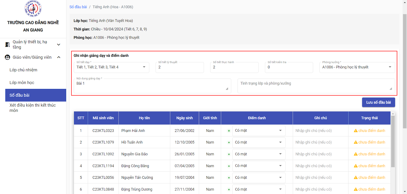
Task: Click student code C23KTL1079
Action: pos(103,142)
